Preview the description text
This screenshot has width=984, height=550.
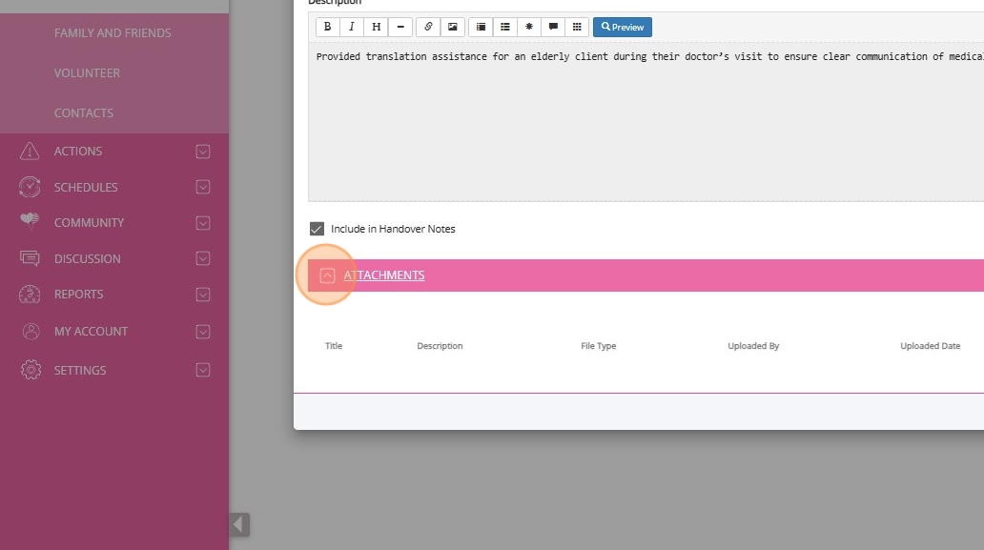(623, 27)
